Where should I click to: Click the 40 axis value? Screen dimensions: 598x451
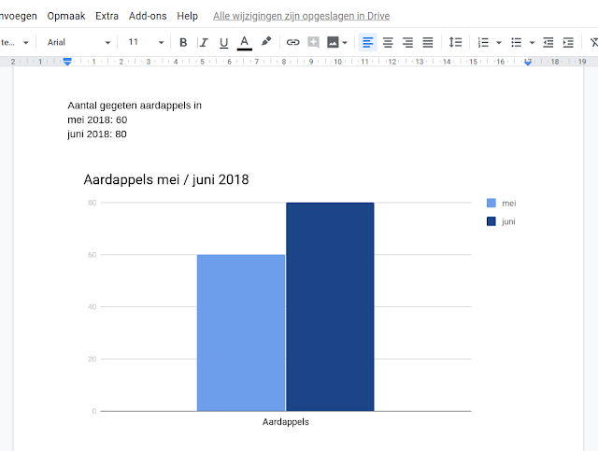pos(92,307)
